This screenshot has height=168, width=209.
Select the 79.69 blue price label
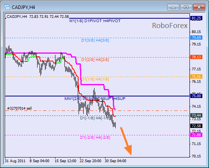pyautogui.click(x=196, y=38)
